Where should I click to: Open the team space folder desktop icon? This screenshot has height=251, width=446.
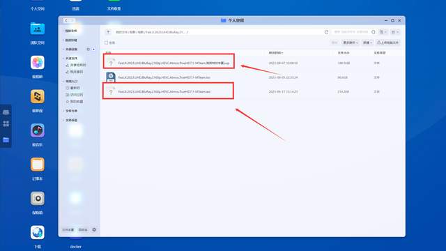coord(37,29)
